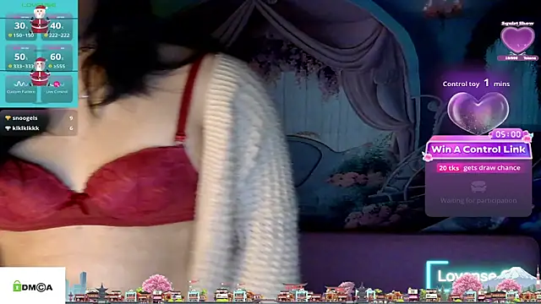The image size is (541, 304).
Task: Click the 'gets draw chance' text
Action: [x=492, y=168]
